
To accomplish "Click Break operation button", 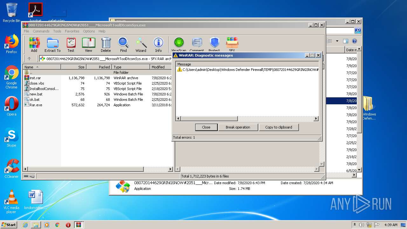I will coord(238,127).
